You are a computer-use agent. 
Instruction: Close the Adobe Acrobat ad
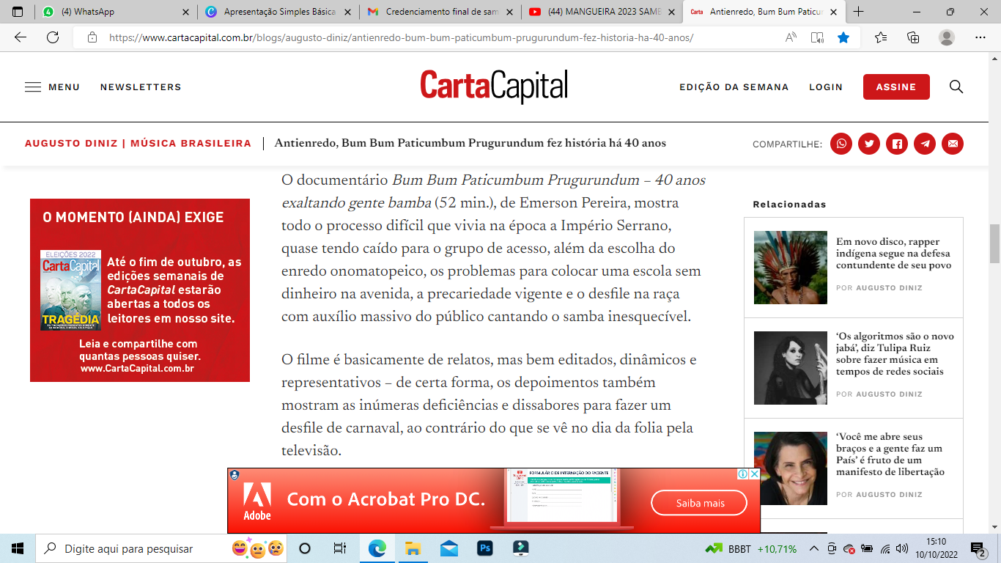click(x=755, y=474)
